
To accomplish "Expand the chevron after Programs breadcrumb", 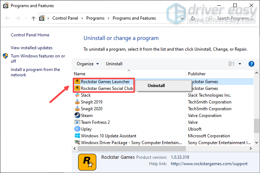I will pyautogui.click(x=109, y=18).
